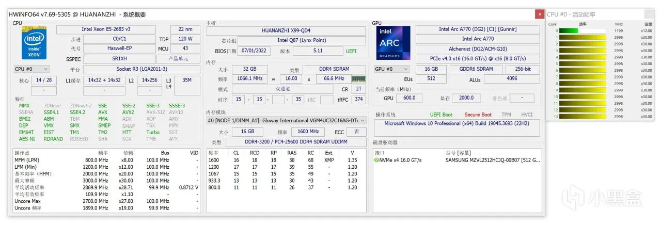Open the CPU #0 selector dropdown
This screenshot has width=661, height=226.
[x=32, y=69]
